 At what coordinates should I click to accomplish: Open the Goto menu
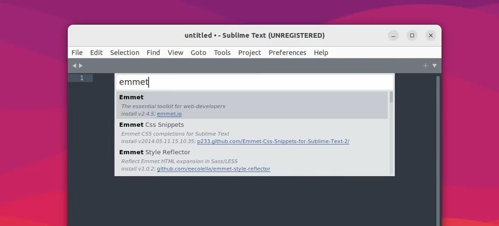pyautogui.click(x=199, y=53)
